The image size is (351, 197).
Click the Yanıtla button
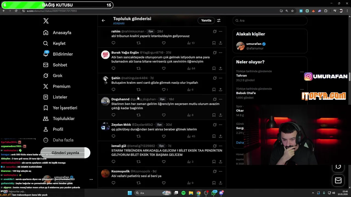[x=206, y=21]
